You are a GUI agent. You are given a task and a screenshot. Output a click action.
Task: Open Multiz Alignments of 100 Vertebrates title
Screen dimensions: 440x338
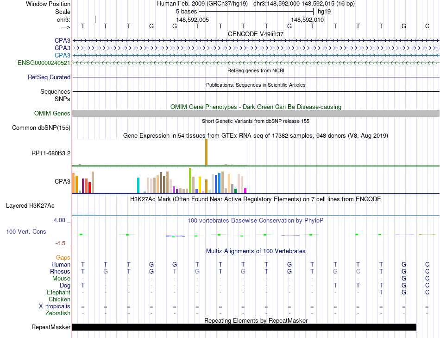coord(256,251)
